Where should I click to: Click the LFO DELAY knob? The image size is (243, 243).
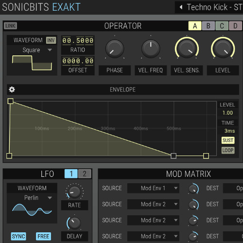click(x=74, y=223)
